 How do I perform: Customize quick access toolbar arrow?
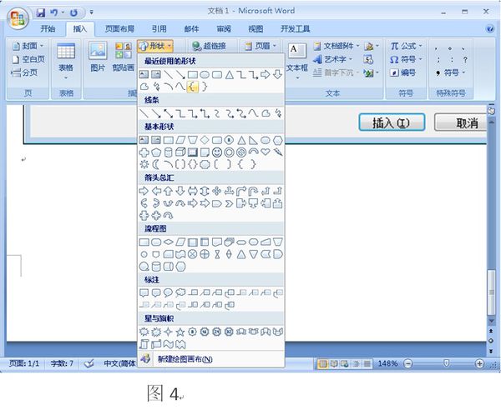pyautogui.click(x=91, y=12)
